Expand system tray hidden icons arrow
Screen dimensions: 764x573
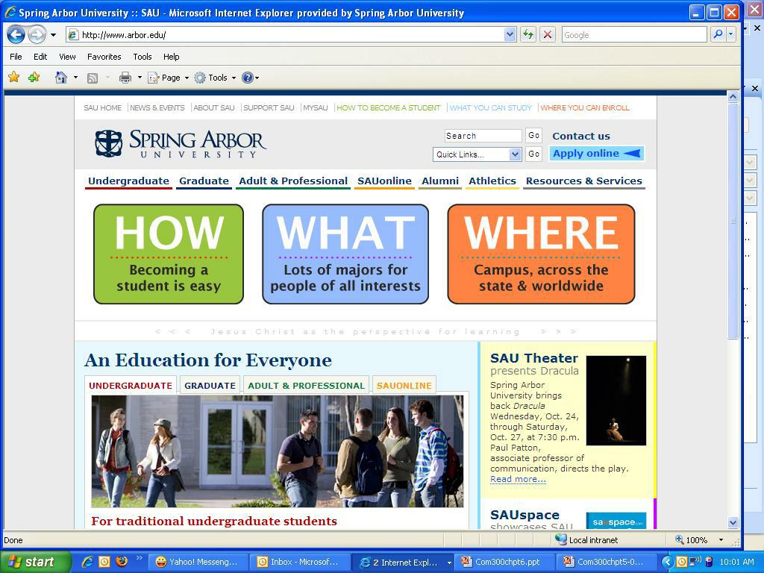click(x=667, y=562)
